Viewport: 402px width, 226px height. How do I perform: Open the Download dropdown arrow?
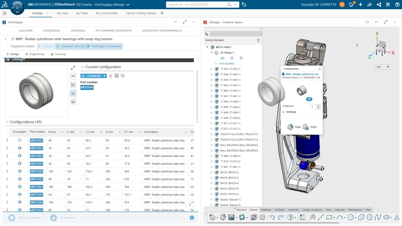[x=104, y=76]
